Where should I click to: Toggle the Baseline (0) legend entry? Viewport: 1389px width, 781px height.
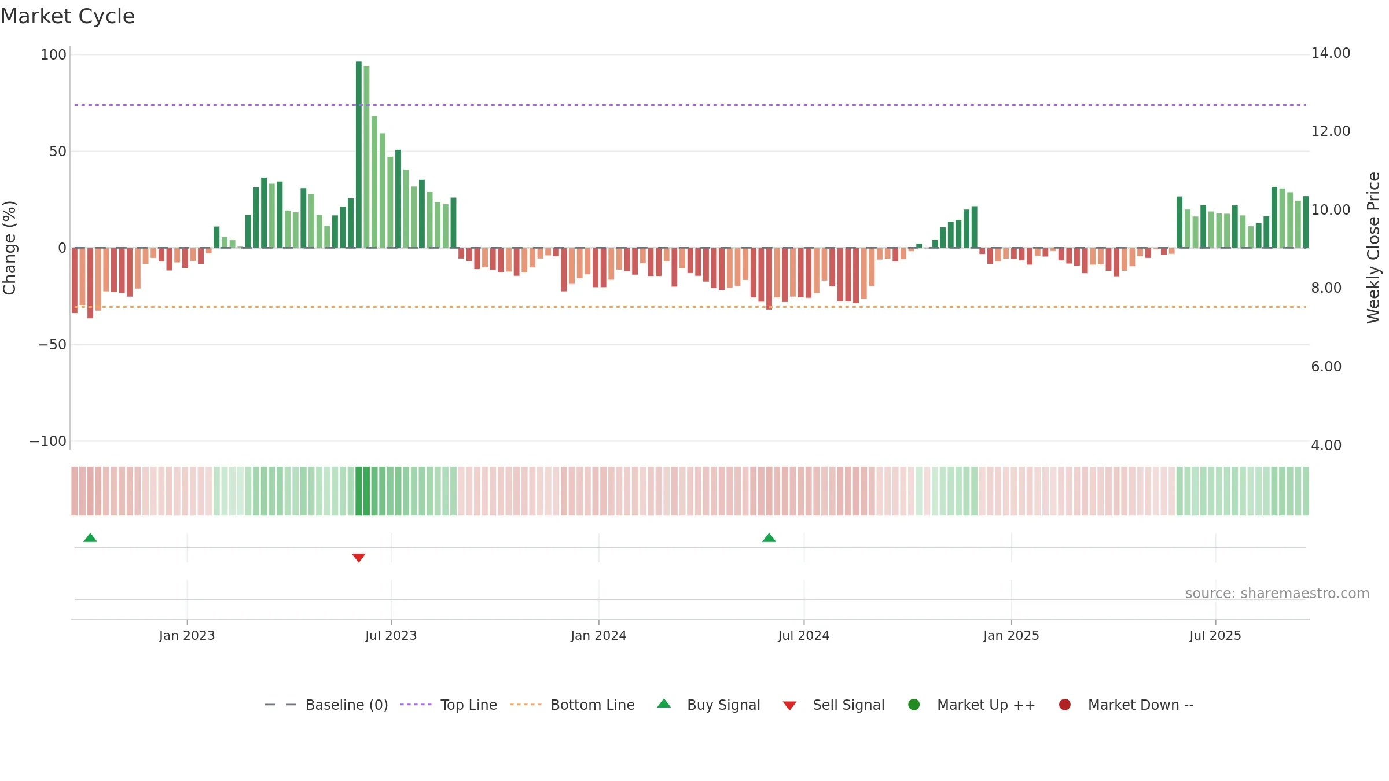326,705
